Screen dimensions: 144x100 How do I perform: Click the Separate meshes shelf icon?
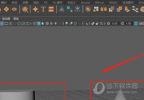tap(96, 9)
